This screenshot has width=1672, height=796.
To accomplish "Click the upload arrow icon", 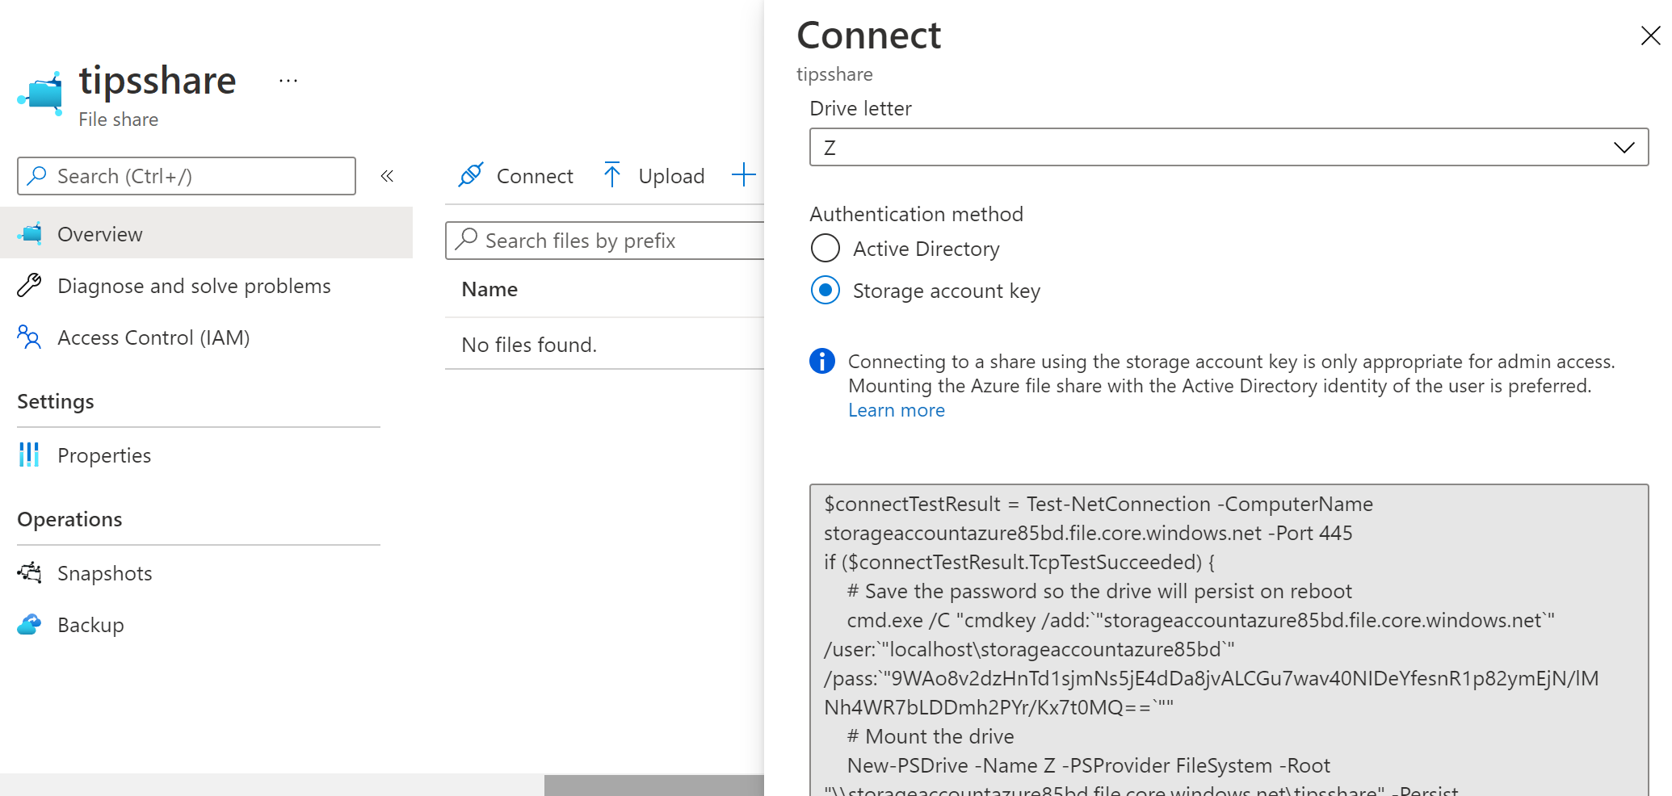I will pyautogui.click(x=612, y=174).
